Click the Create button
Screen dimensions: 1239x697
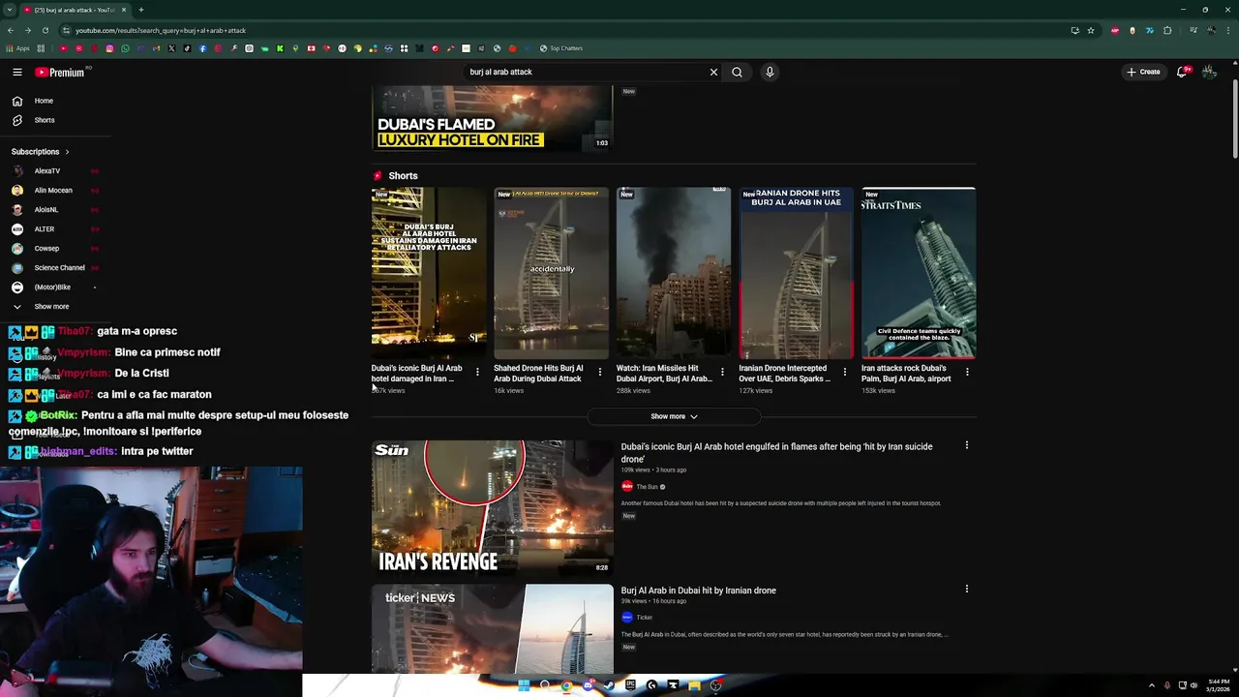[1143, 72]
